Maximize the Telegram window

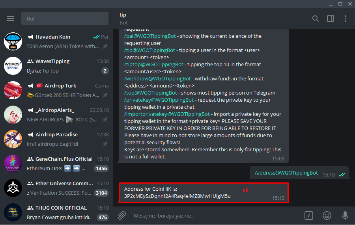[x=340, y=4]
